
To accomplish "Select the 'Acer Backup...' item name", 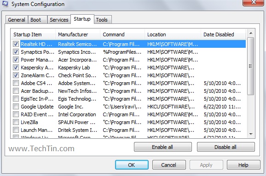I will [37, 91].
